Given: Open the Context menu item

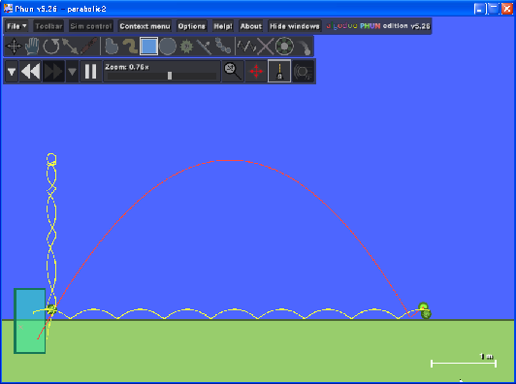Looking at the screenshot, I should click(145, 26).
